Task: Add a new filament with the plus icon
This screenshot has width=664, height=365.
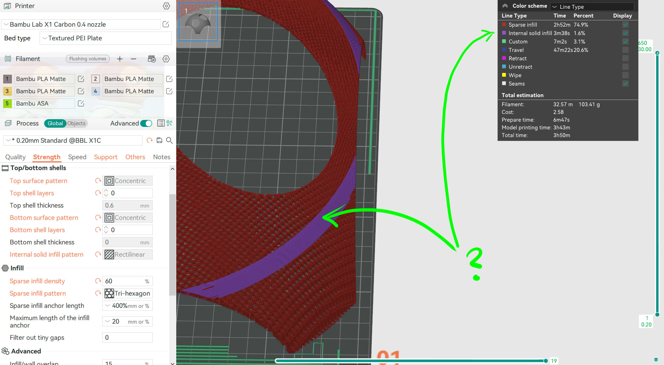Action: pos(120,59)
